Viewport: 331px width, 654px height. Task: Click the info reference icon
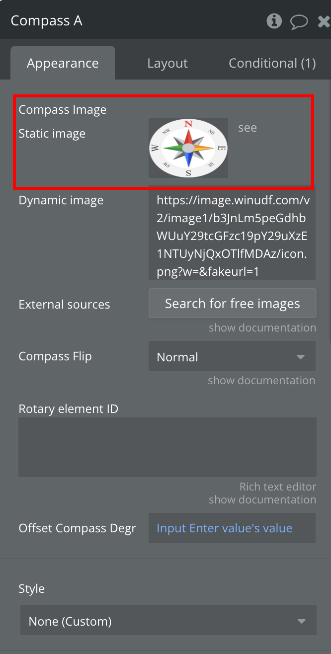pyautogui.click(x=274, y=21)
